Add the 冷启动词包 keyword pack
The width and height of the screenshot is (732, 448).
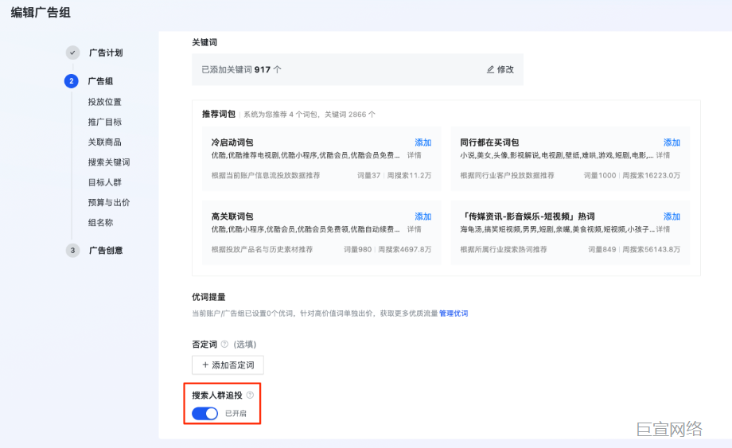(x=423, y=142)
